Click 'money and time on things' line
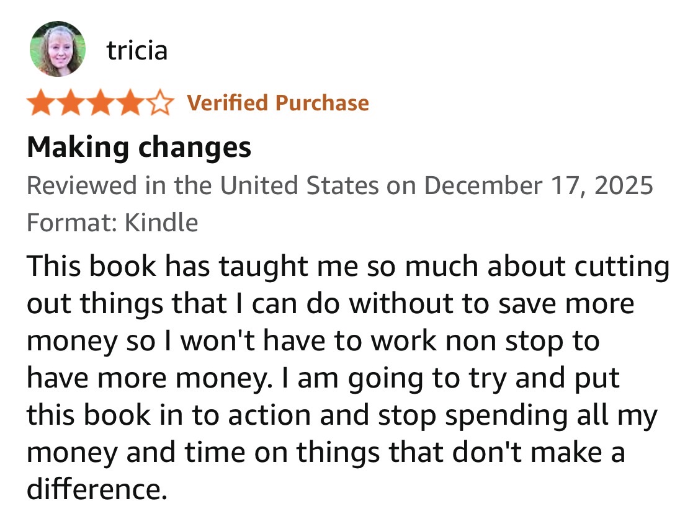The height and width of the screenshot is (519, 698). tap(325, 453)
